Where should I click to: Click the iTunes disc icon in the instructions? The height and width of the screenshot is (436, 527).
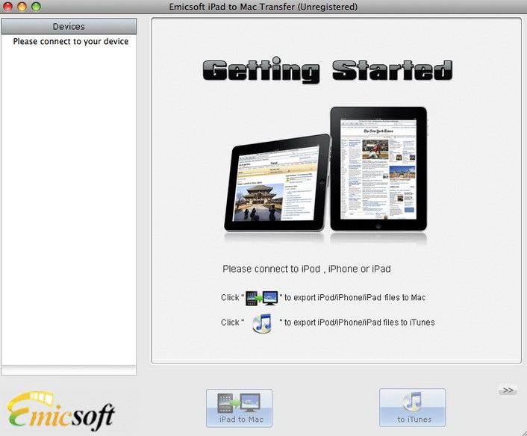[262, 323]
